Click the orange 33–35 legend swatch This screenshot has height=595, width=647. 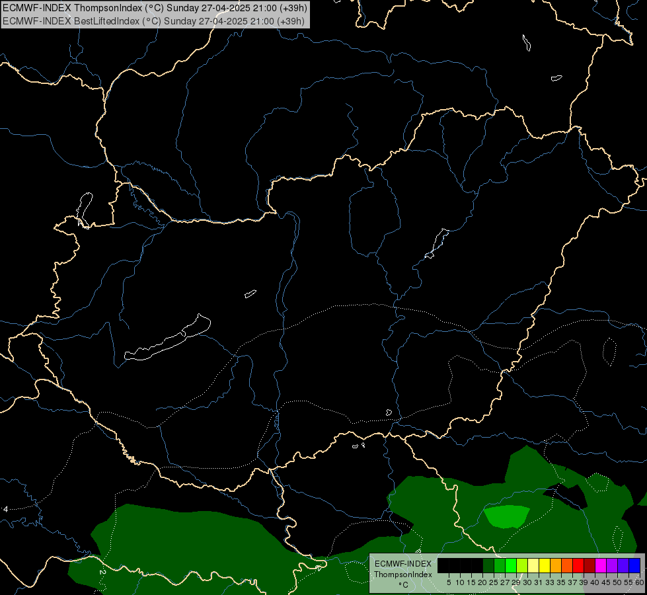[556, 565]
